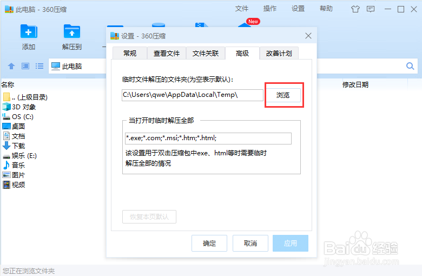Switch to thumbnail view icon
This screenshot has height=276, width=422.
click(25, 66)
